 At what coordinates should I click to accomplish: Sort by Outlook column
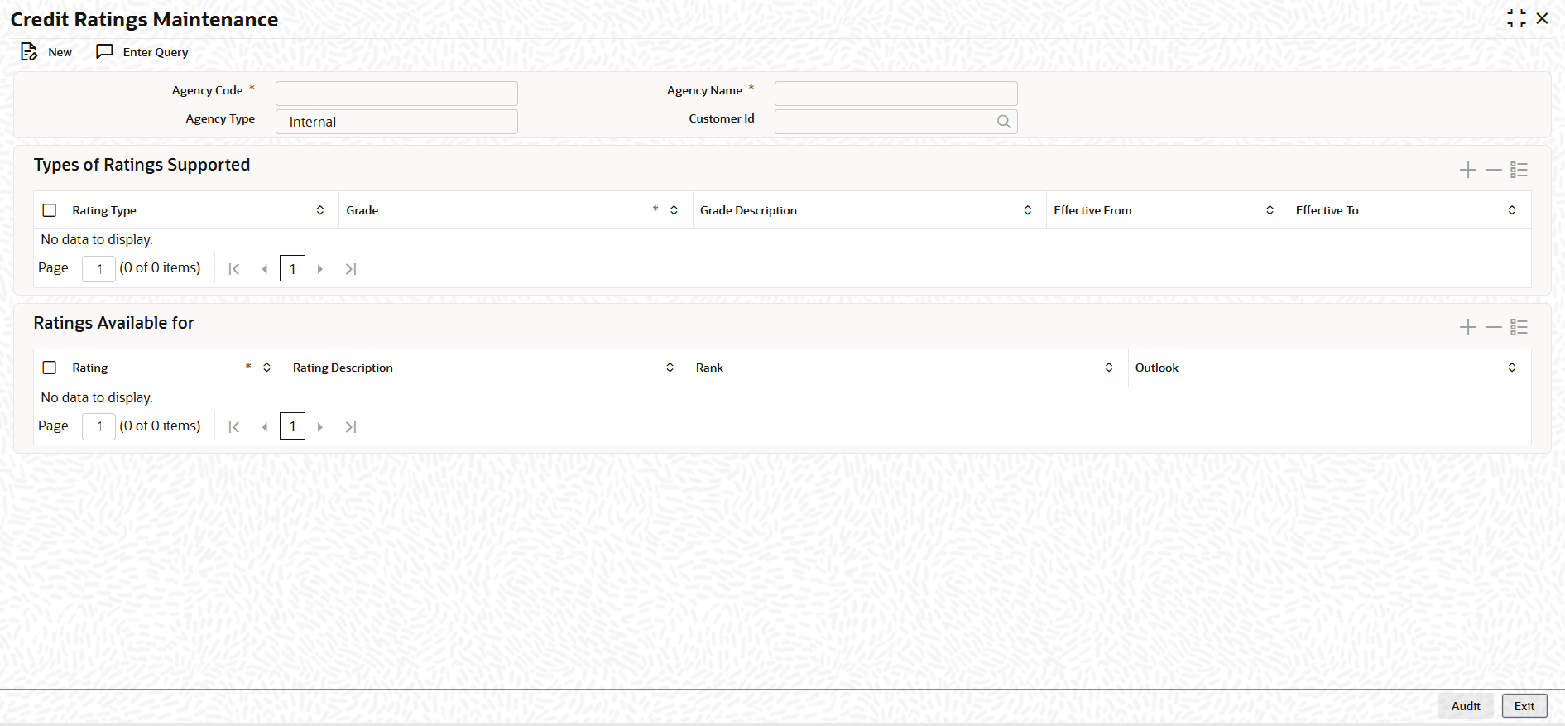coord(1512,368)
